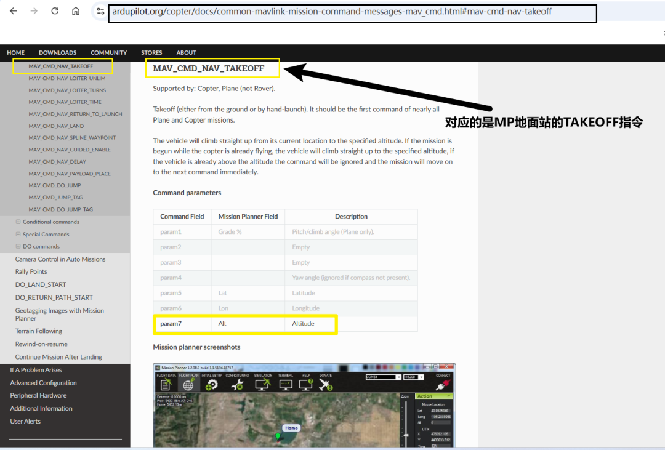Open Rally Points sidebar link
The width and height of the screenshot is (665, 450).
(x=31, y=271)
